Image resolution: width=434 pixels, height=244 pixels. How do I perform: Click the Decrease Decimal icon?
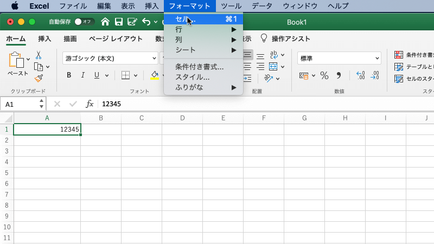point(374,75)
